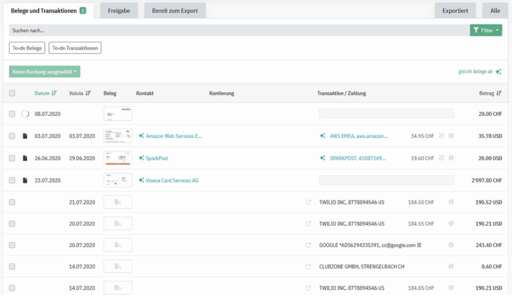Click empty transaction field of Viseca row
This screenshot has height=298, width=512.
387,180
